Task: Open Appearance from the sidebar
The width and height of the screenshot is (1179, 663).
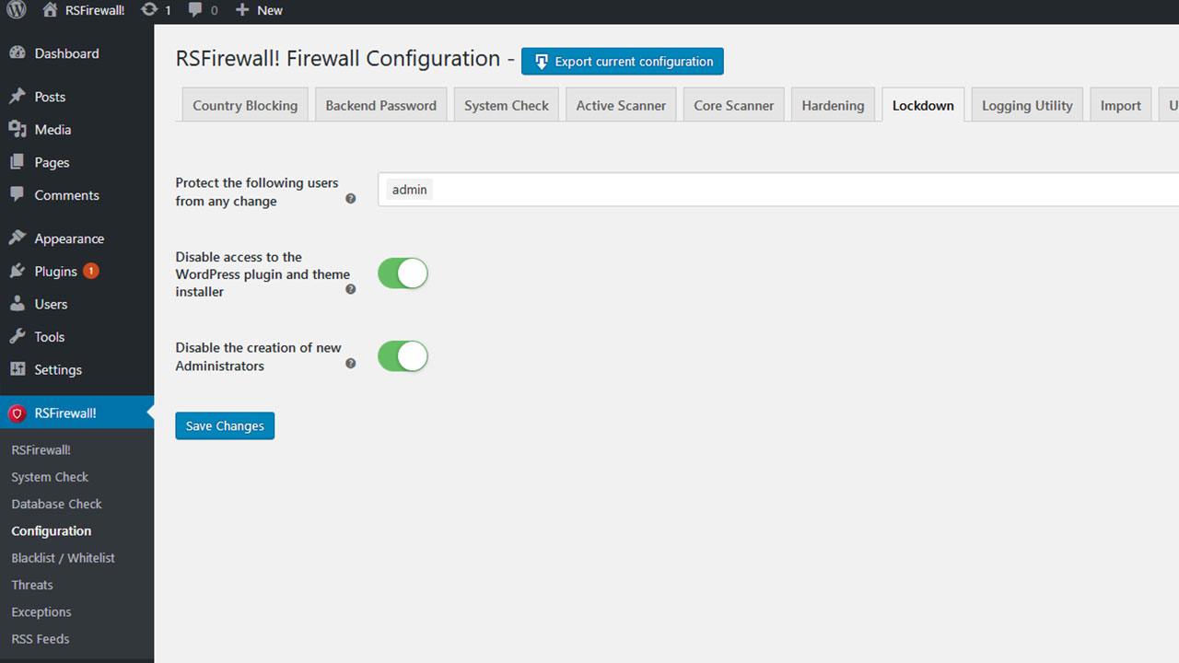Action: (69, 238)
